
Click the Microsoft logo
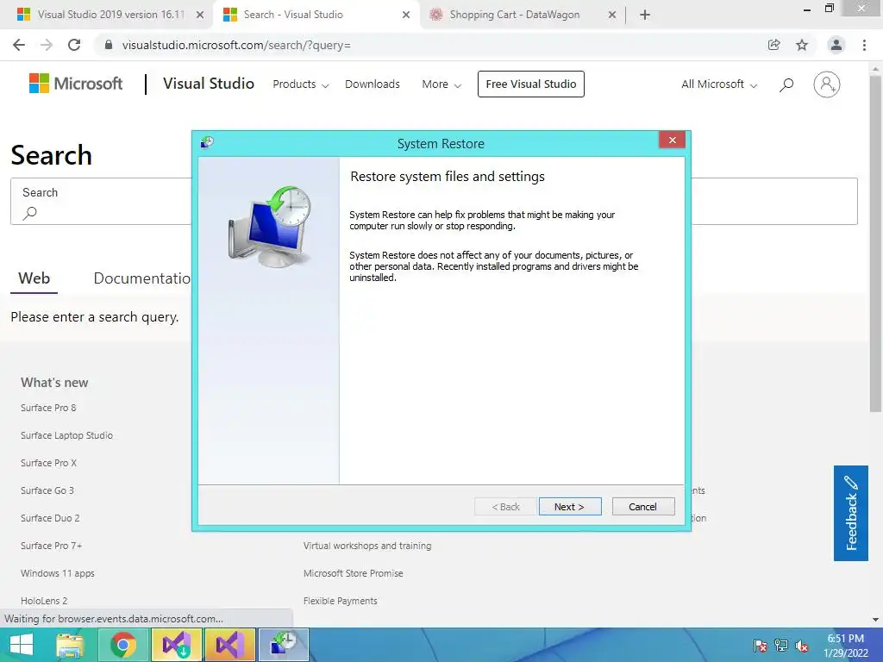click(x=76, y=84)
